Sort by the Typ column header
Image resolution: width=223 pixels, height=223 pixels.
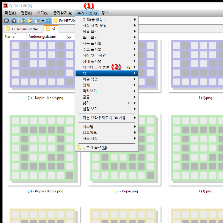coord(69,37)
